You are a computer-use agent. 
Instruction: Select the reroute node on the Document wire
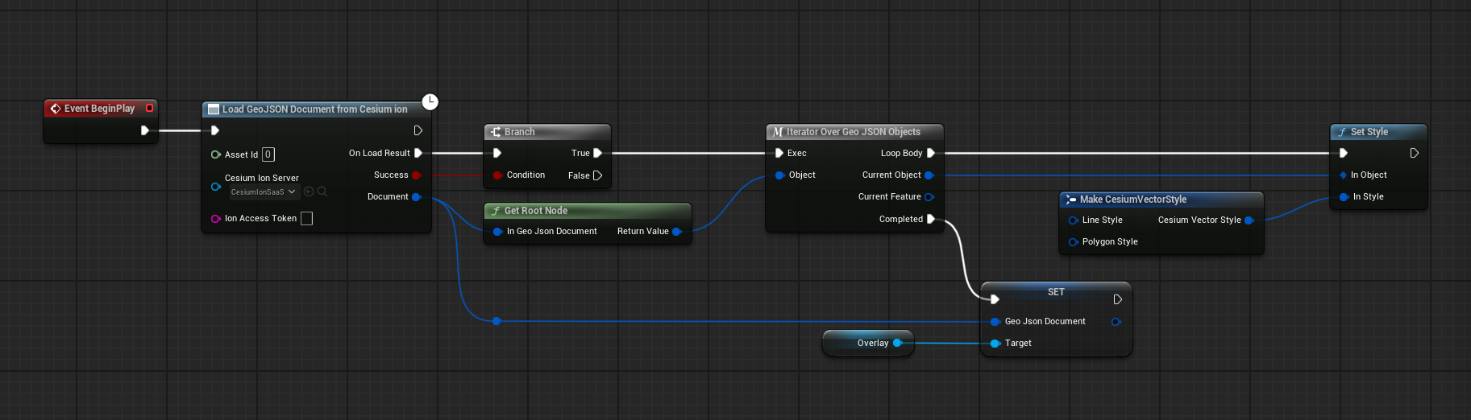coord(497,321)
